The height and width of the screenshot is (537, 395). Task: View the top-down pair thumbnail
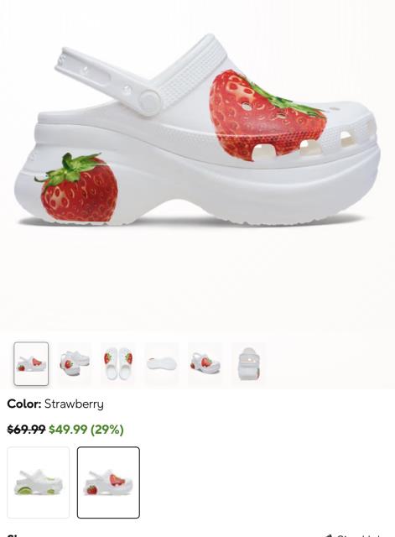tap(118, 363)
